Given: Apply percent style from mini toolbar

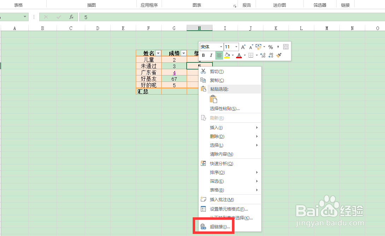Looking at the screenshot, I should (x=271, y=47).
